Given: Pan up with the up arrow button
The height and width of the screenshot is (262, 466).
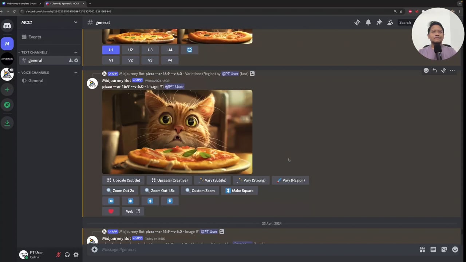Looking at the screenshot, I should pyautogui.click(x=150, y=201).
